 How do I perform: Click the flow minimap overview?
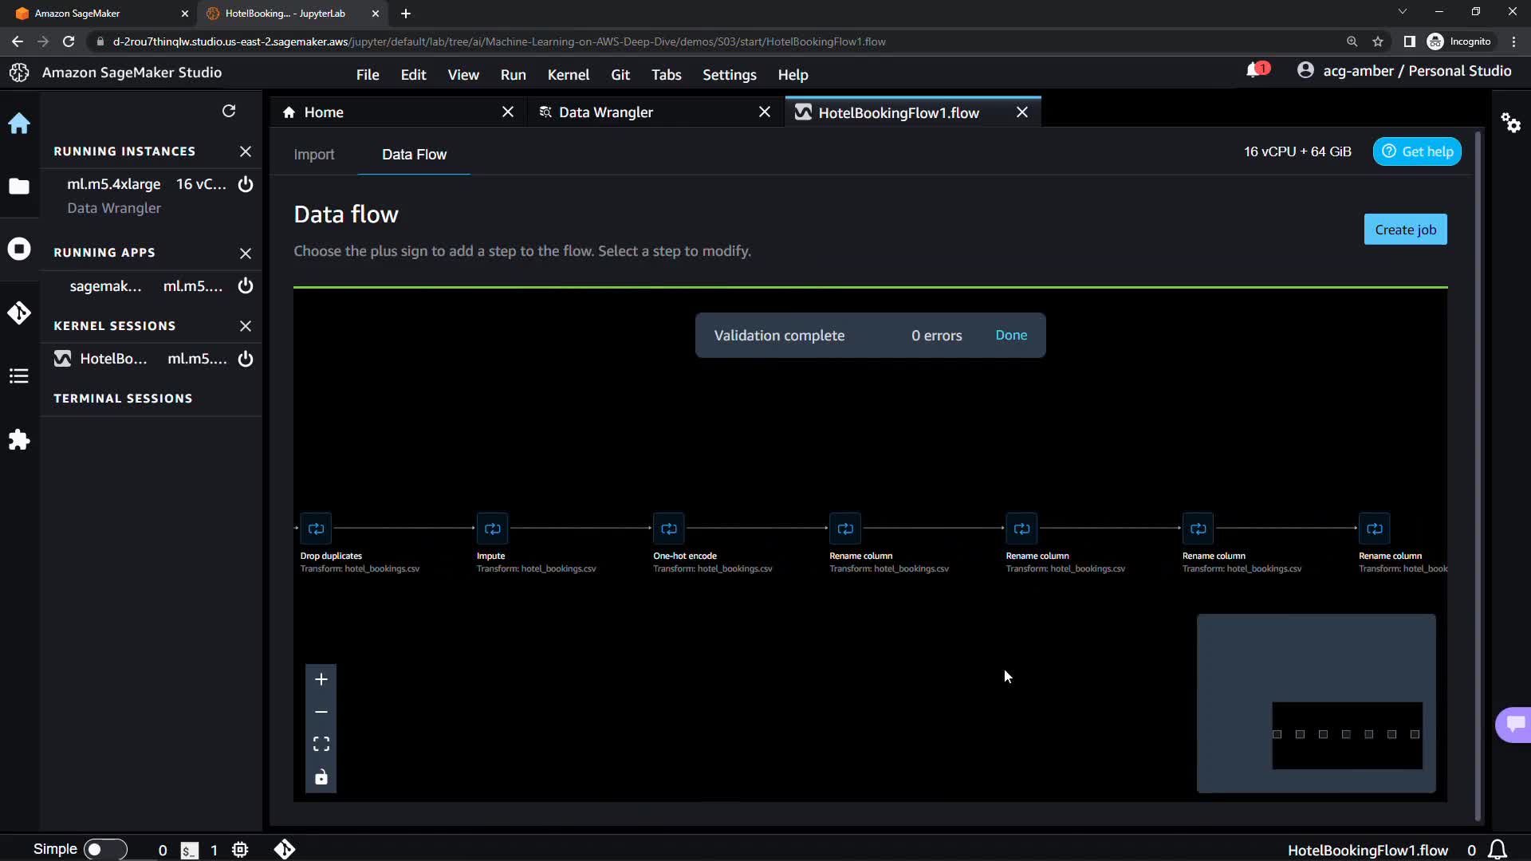click(x=1316, y=703)
